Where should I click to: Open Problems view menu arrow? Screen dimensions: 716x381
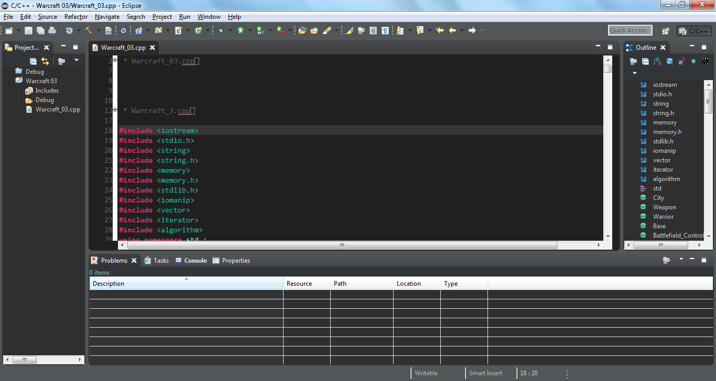681,259
